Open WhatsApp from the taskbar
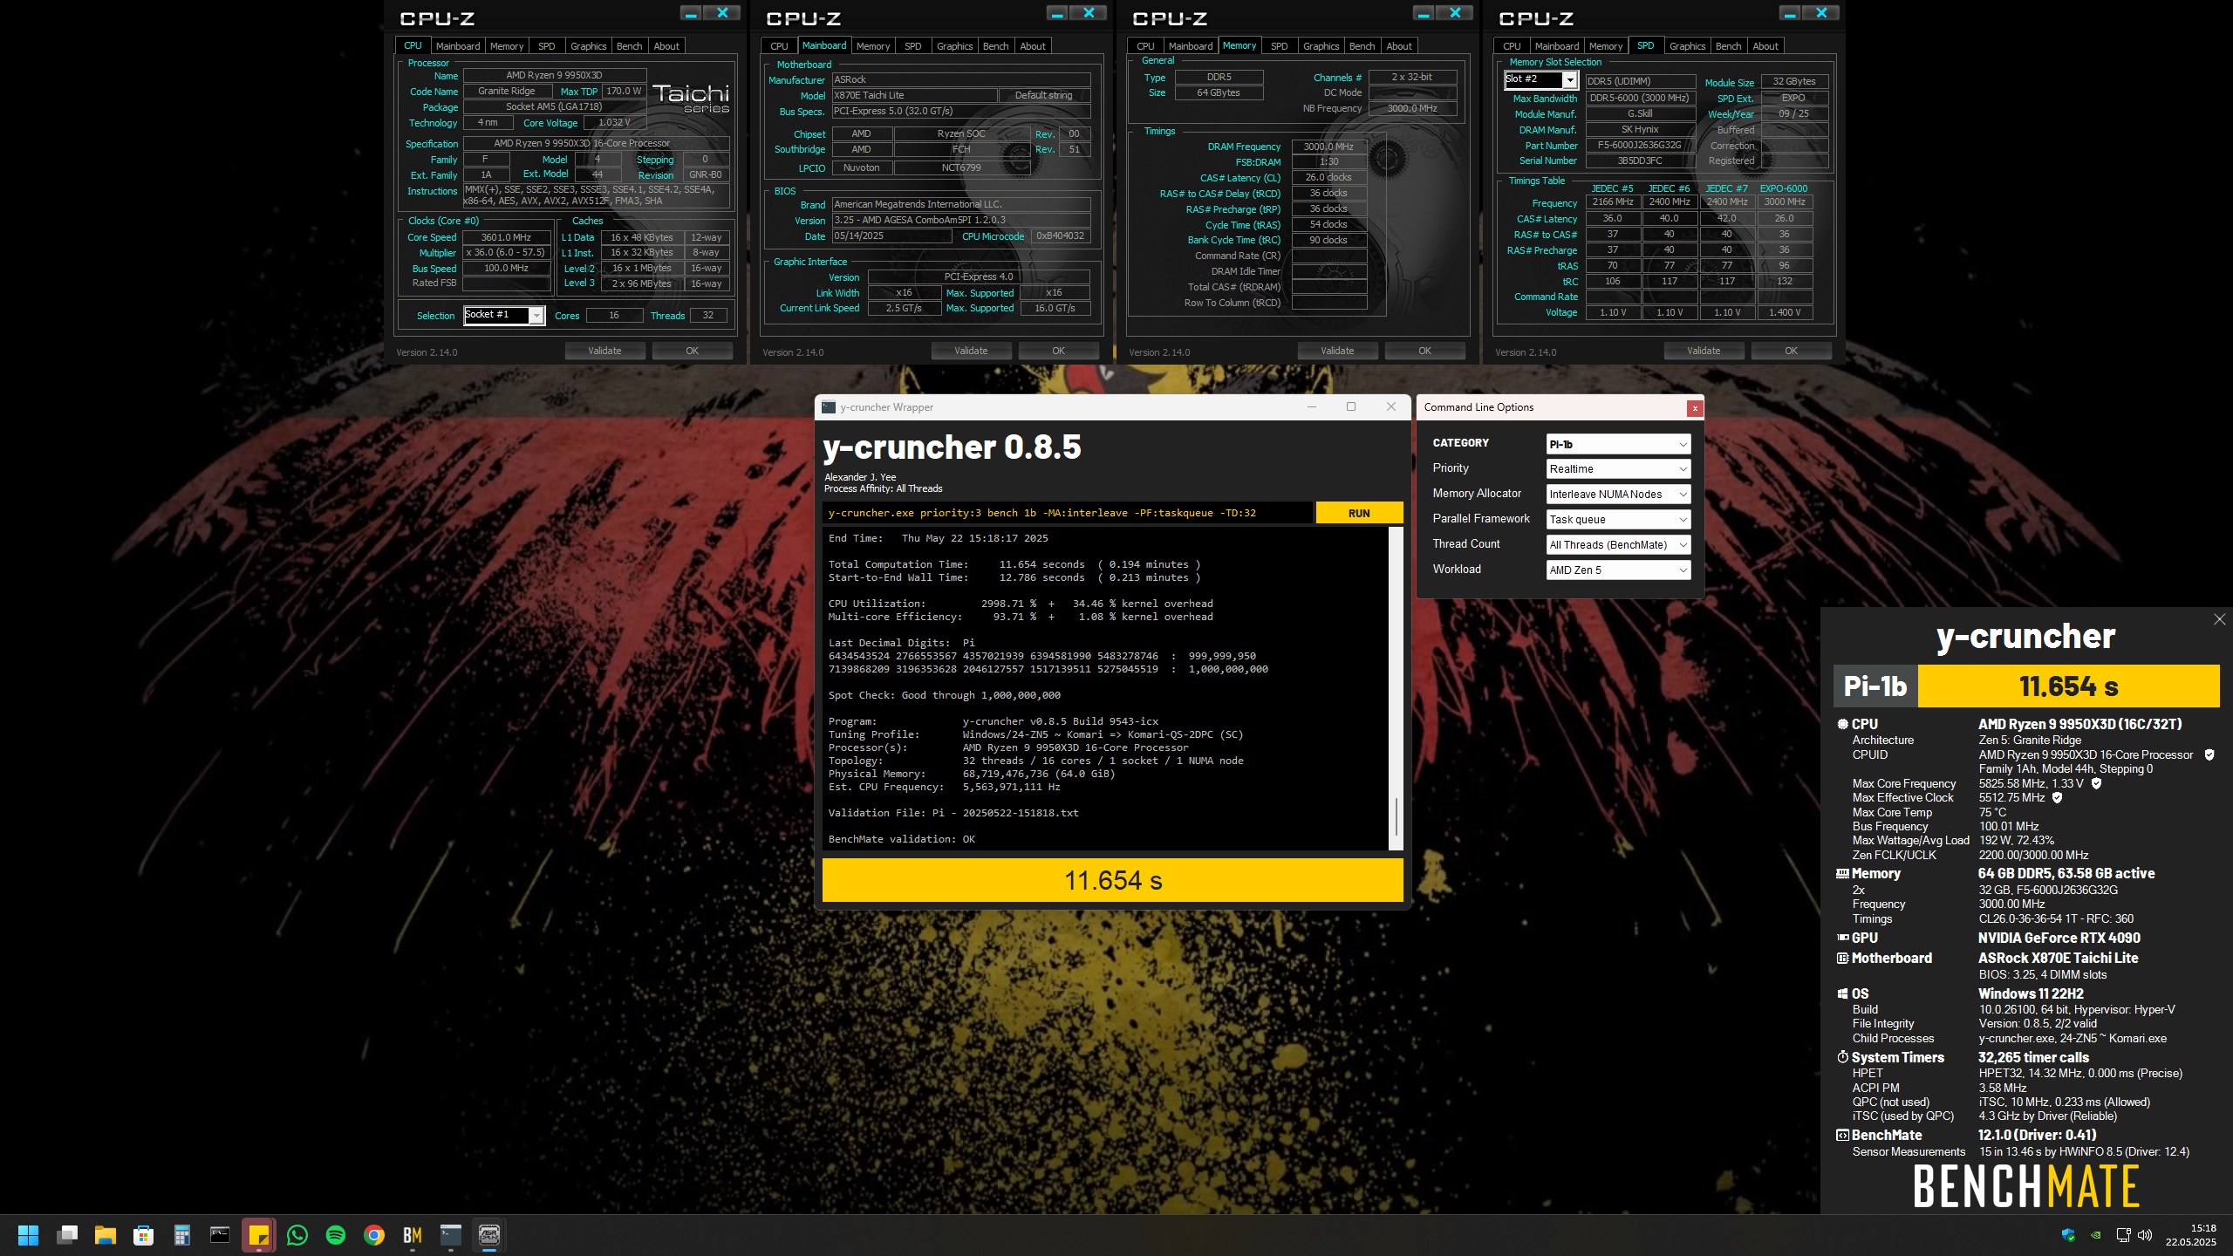Screen dimensions: 2233x1256 (297, 1235)
